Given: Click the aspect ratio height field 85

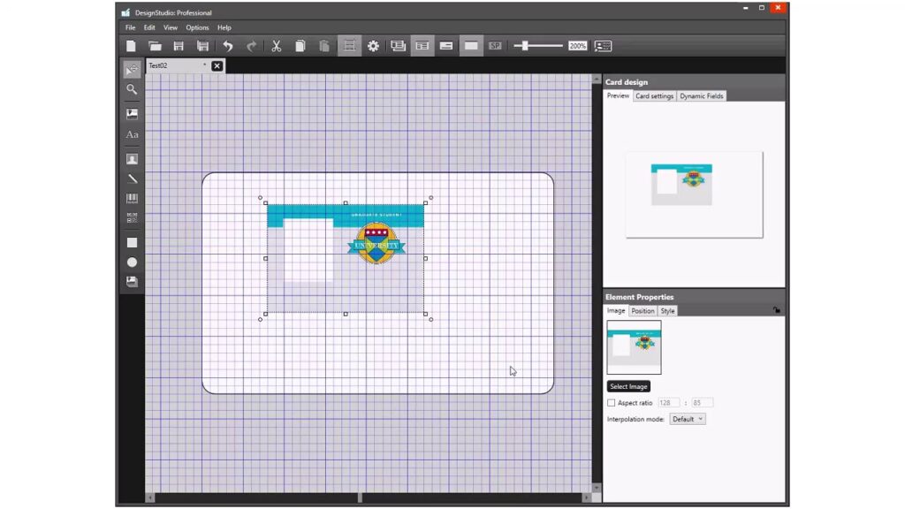Looking at the screenshot, I should [702, 403].
